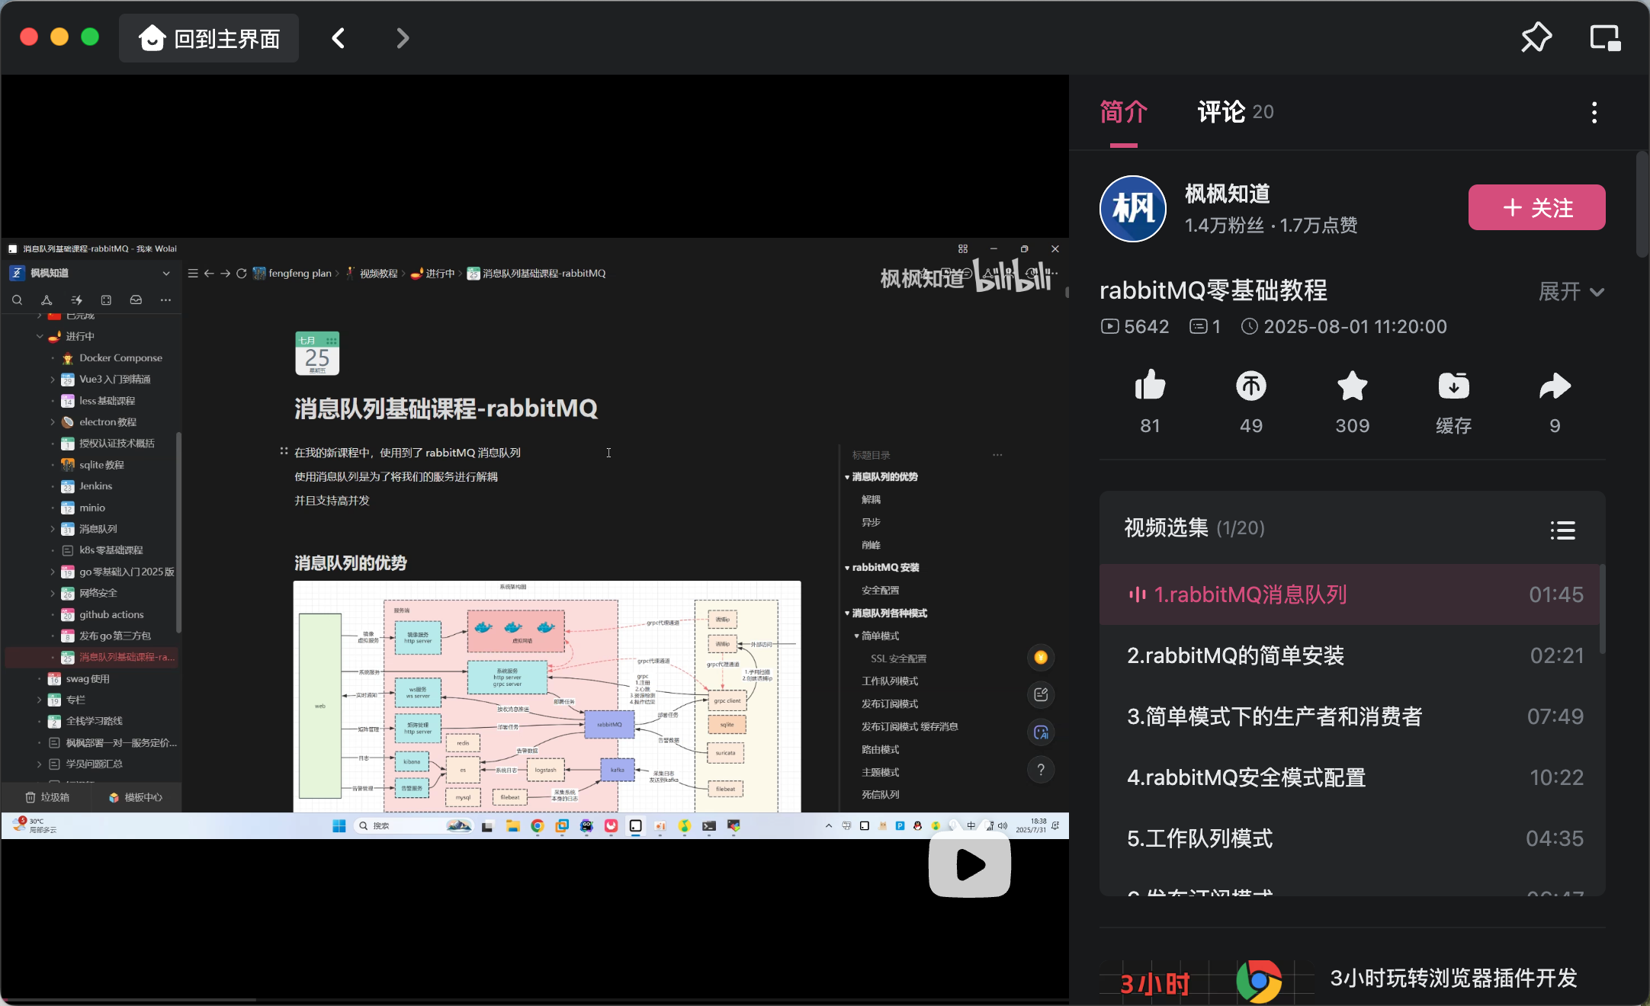
Task: Play episode 3.简单模式下的生产者和消费者
Action: point(1350,716)
